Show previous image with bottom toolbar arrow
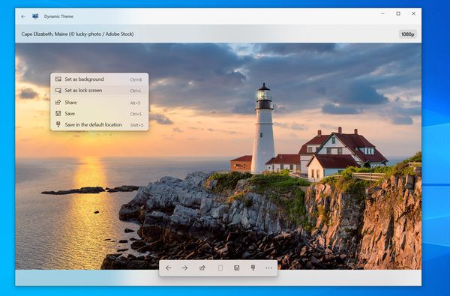450x296 pixels. [169, 268]
